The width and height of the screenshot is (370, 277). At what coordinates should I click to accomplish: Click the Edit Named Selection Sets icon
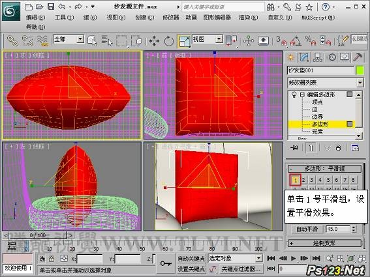tap(343, 40)
